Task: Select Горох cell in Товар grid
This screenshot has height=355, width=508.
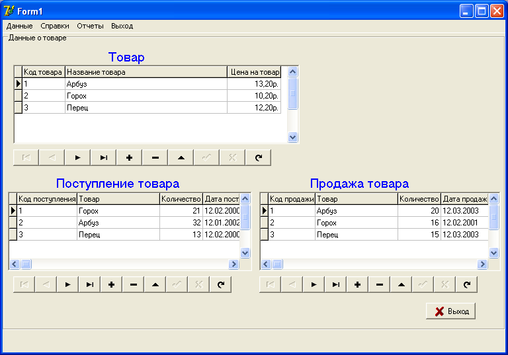Action: tap(146, 96)
